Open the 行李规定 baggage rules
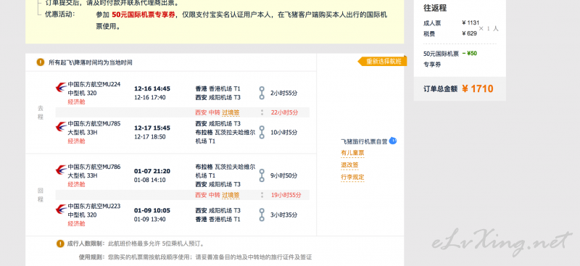Screen dimensions: 580x266 coord(352,177)
